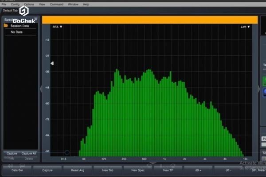Click the Reset Avg button
266x177 pixels.
coord(78,170)
